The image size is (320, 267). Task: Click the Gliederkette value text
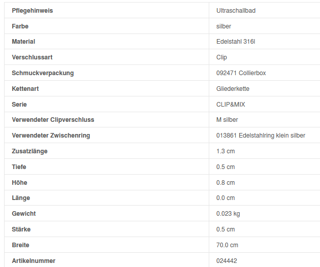click(233, 89)
